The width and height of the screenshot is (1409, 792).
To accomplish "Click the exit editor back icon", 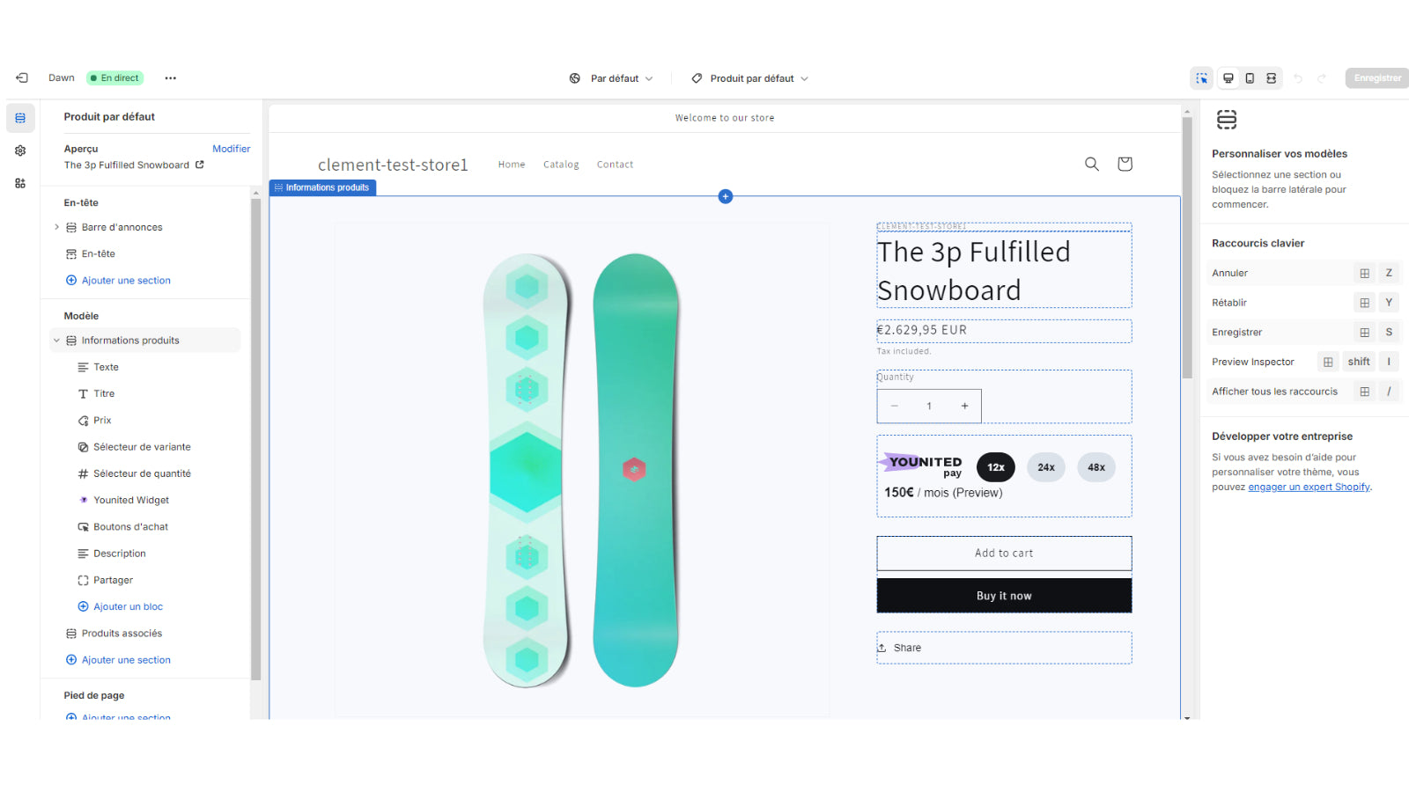I will click(22, 78).
